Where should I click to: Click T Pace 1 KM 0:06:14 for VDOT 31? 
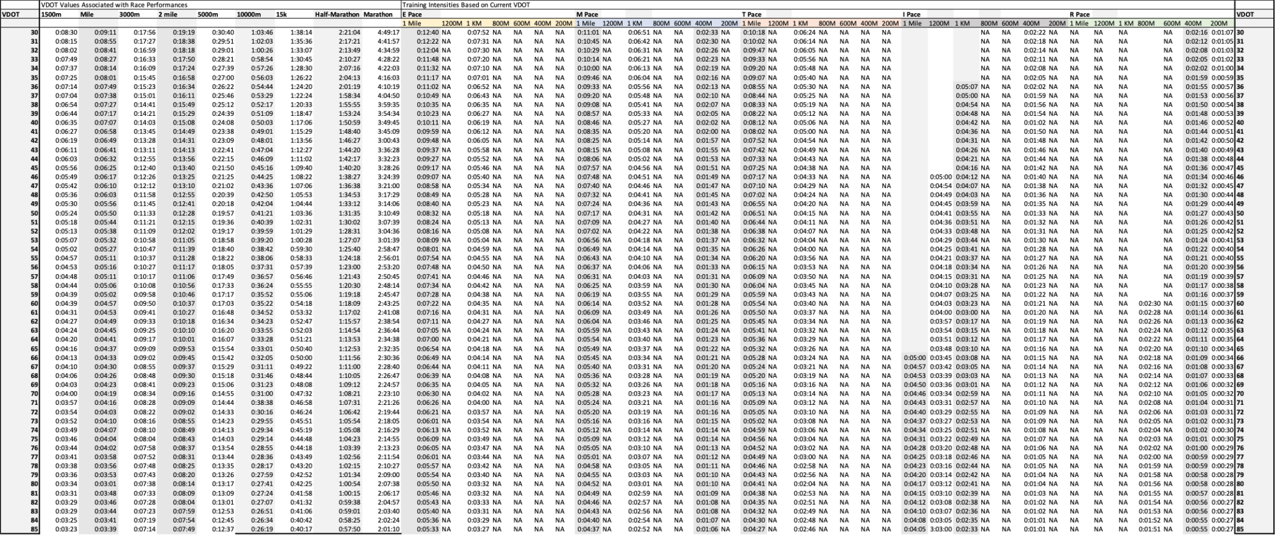[x=806, y=41]
